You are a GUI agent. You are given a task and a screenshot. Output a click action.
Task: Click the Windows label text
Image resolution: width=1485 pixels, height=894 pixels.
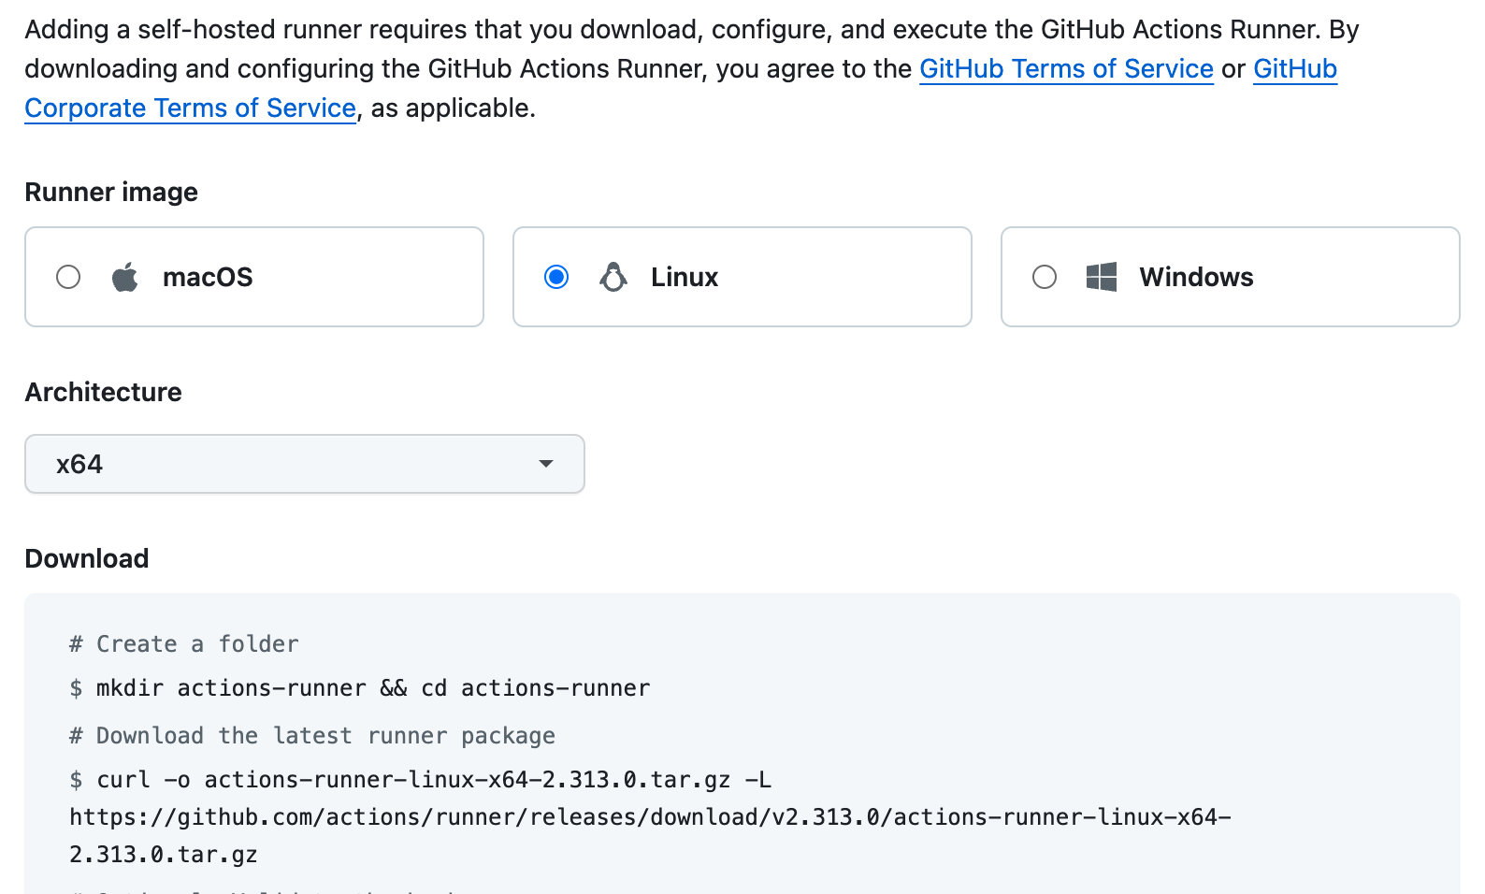(x=1196, y=277)
